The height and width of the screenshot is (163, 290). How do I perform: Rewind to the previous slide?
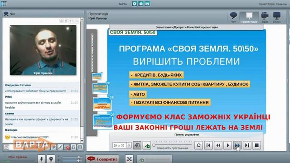pyautogui.click(x=218, y=145)
